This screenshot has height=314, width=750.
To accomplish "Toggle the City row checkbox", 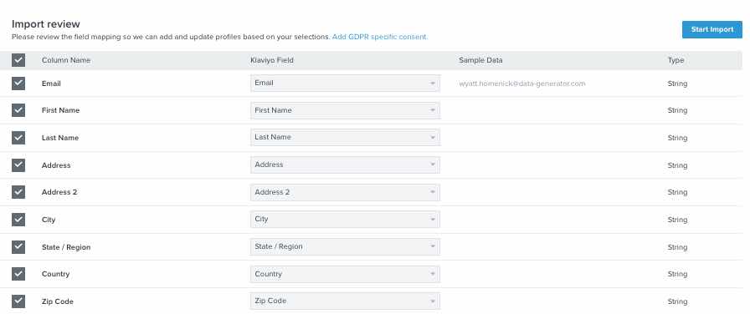I will [18, 220].
